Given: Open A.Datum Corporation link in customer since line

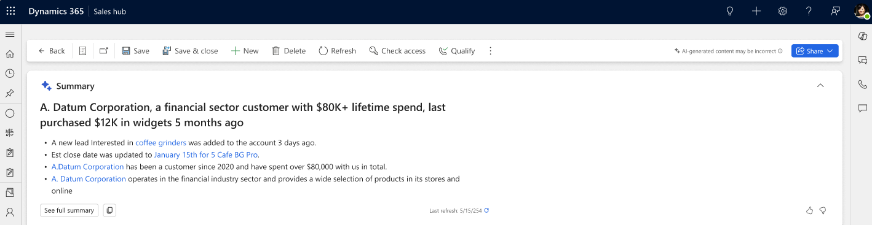Looking at the screenshot, I should click(x=87, y=167).
